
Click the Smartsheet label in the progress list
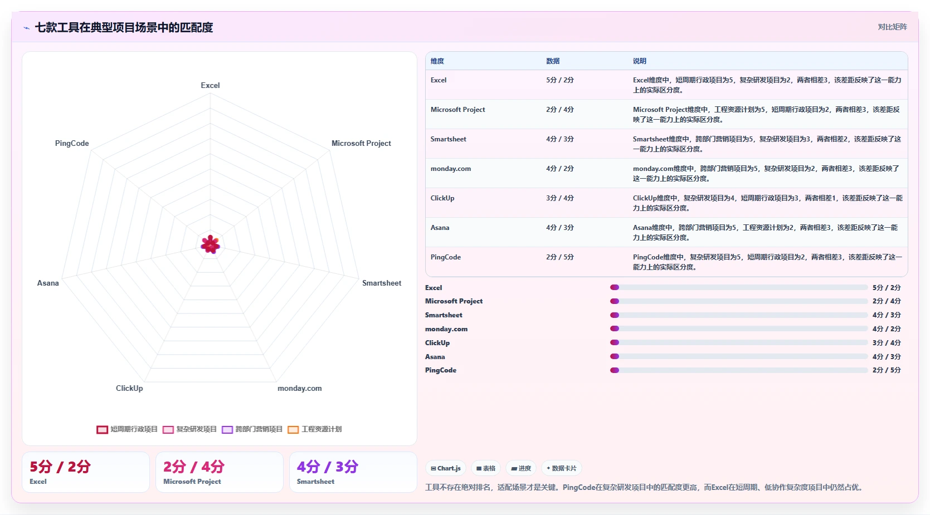(x=444, y=315)
